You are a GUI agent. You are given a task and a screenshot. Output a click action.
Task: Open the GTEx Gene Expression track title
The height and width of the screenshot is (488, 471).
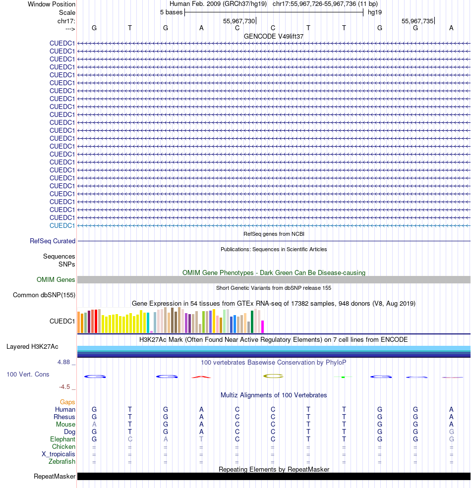point(274,303)
